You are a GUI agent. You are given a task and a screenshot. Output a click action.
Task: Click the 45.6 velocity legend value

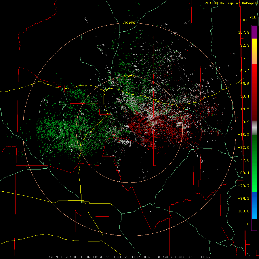[x=245, y=83]
